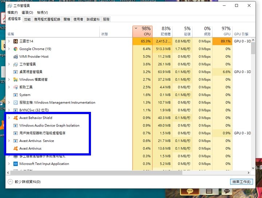Switch to the 效能 tab
The width and height of the screenshot is (262, 198).
tap(27, 19)
